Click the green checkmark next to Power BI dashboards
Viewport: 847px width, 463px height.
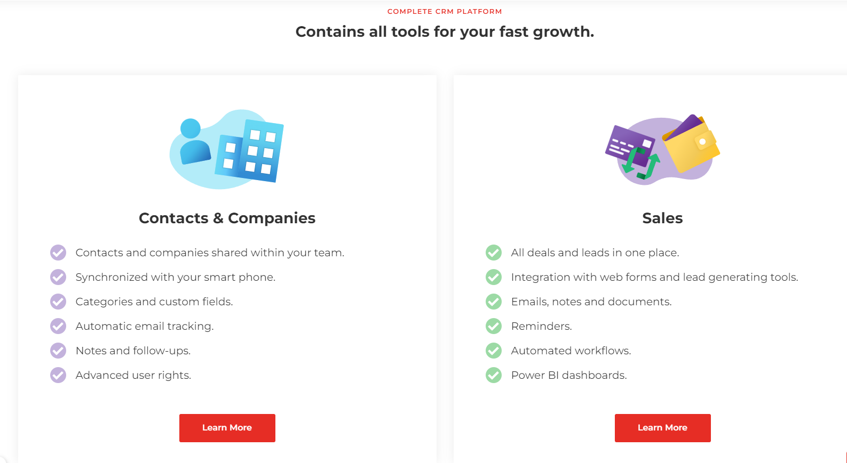(494, 375)
